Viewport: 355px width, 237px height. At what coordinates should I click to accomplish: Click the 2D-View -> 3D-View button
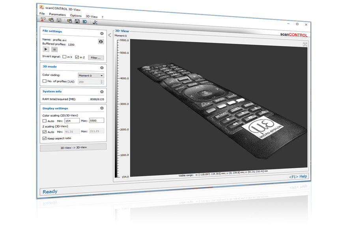pyautogui.click(x=73, y=147)
